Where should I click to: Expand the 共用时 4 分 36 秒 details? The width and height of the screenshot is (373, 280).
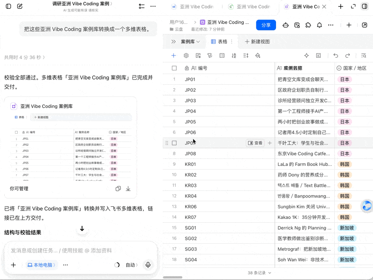[x=25, y=57]
